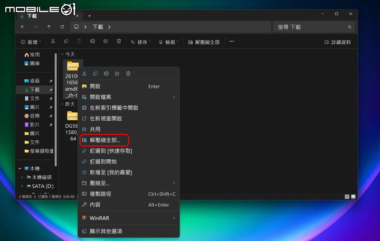This screenshot has width=380, height=241.
Task: Collapse the 今天 group
Action: pyautogui.click(x=62, y=54)
